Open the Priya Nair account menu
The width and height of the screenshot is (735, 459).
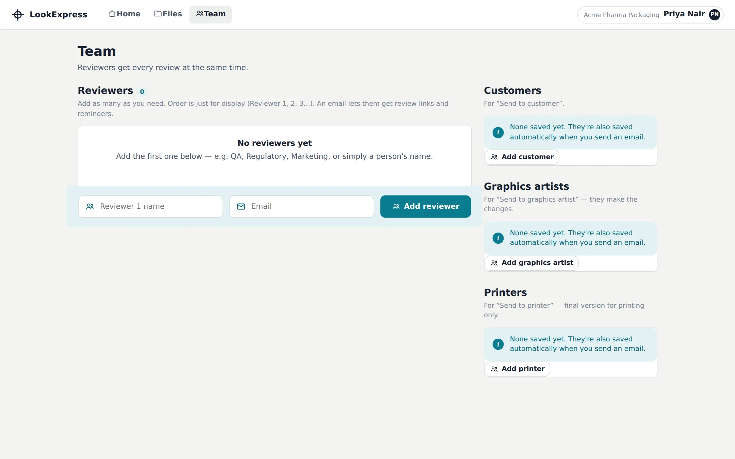[650, 14]
